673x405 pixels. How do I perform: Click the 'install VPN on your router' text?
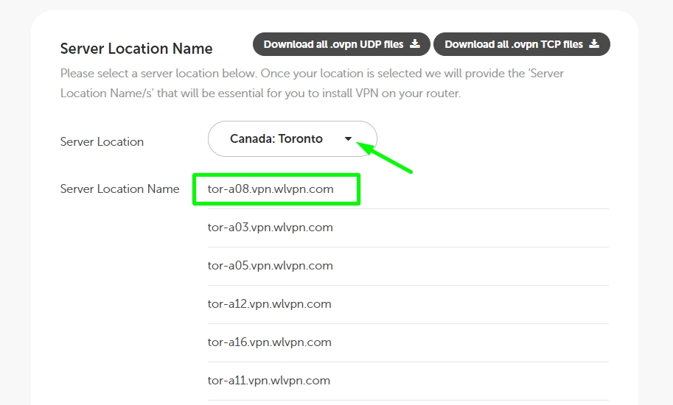[397, 94]
